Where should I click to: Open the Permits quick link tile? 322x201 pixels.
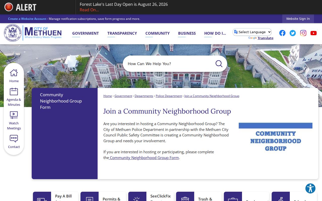103,196
